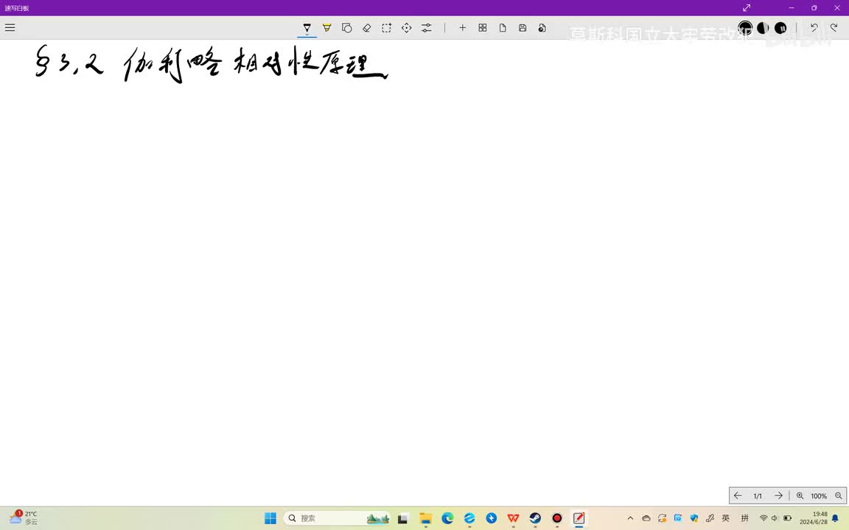Redo the last undone stroke
Screen dimensions: 849x530
[x=834, y=27]
